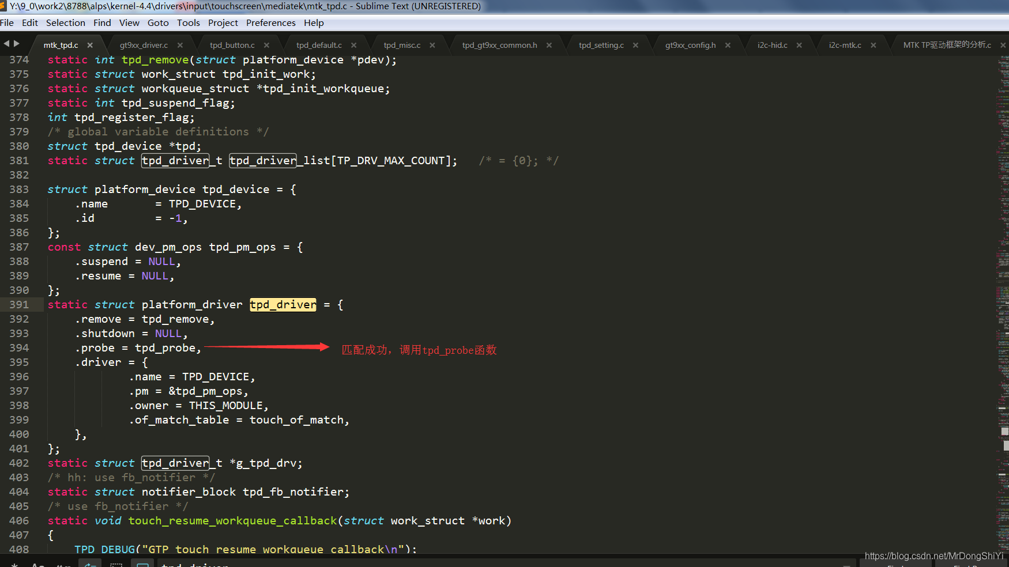The width and height of the screenshot is (1009, 567).
Task: Click highlighted tpd_driver on line 391
Action: click(283, 304)
